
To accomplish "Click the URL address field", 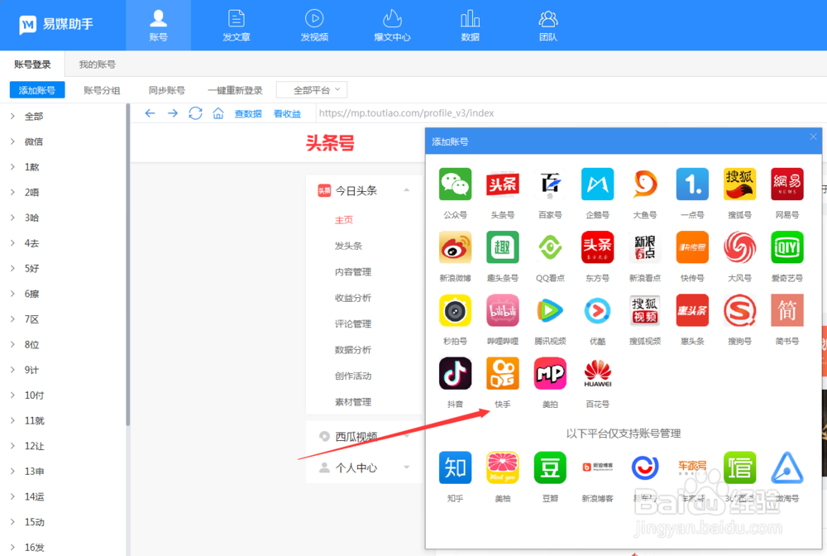I will coord(571,113).
